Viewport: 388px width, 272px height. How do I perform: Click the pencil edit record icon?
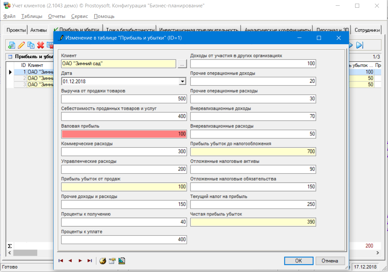click(x=21, y=45)
